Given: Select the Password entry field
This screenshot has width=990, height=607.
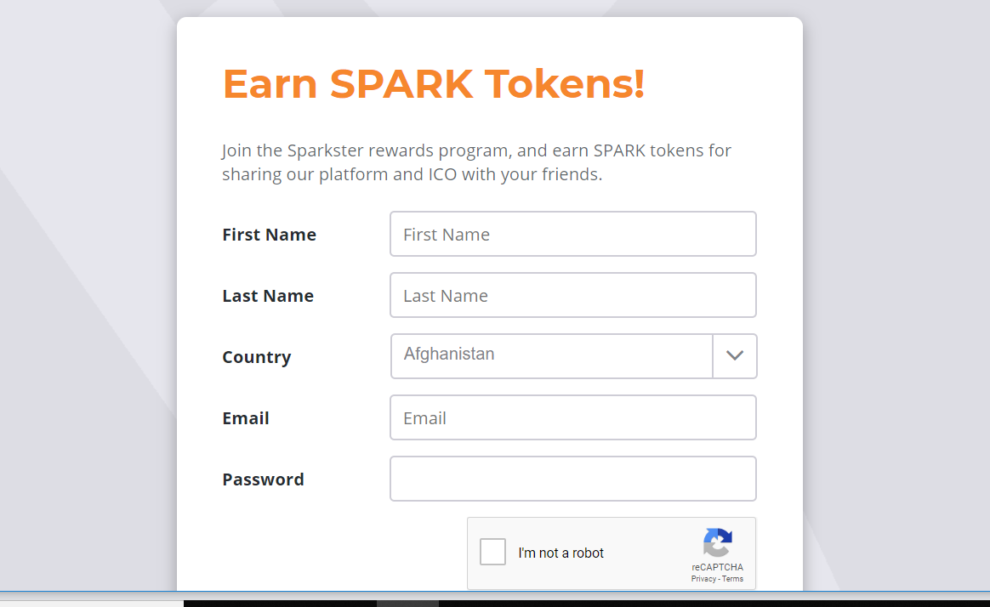Looking at the screenshot, I should point(572,479).
